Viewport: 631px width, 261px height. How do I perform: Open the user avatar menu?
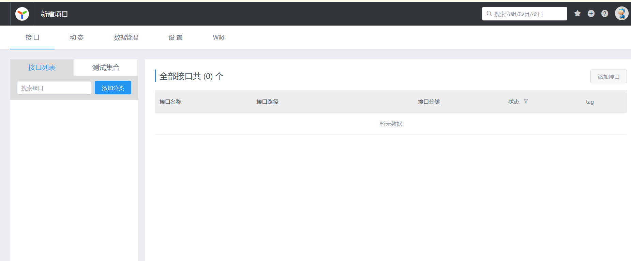[621, 14]
